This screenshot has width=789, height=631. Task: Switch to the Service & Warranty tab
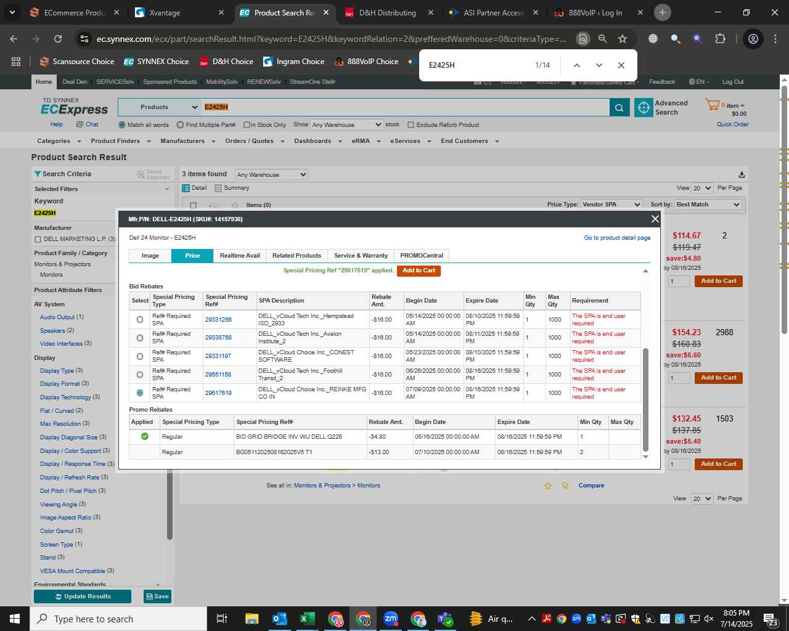pyautogui.click(x=361, y=256)
